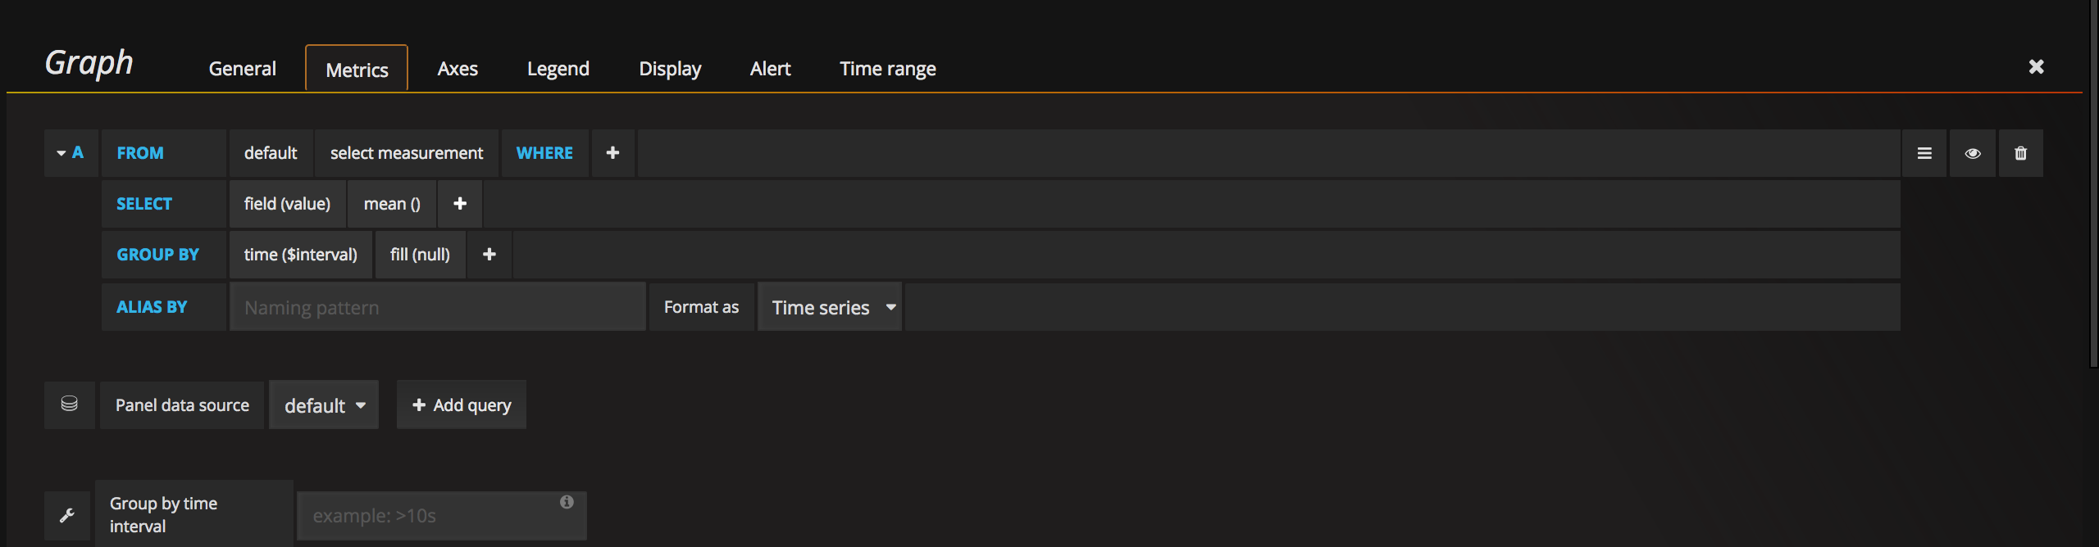Image resolution: width=2099 pixels, height=547 pixels.
Task: Open the Format as Time series dropdown
Action: coord(829,307)
